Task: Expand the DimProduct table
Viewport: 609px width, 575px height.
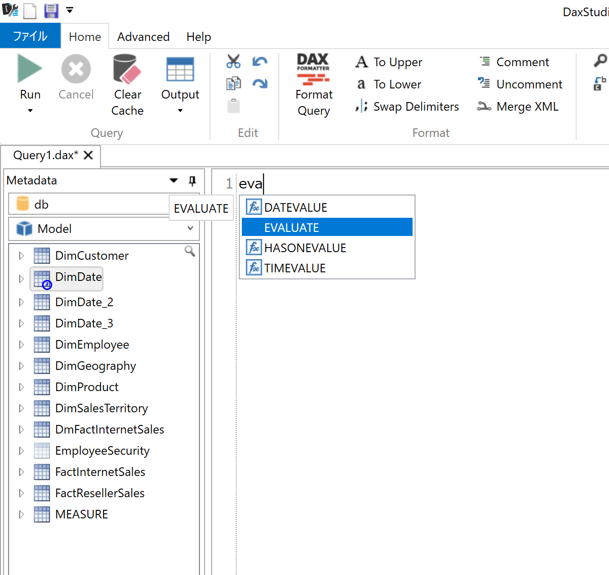Action: [21, 387]
